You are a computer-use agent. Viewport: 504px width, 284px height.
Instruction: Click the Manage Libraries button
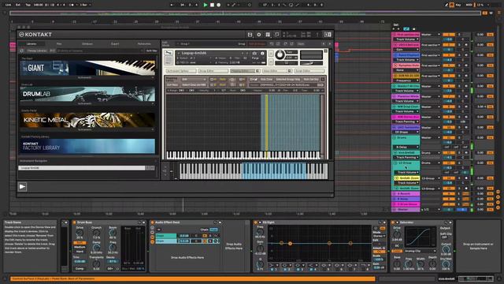click(37, 50)
